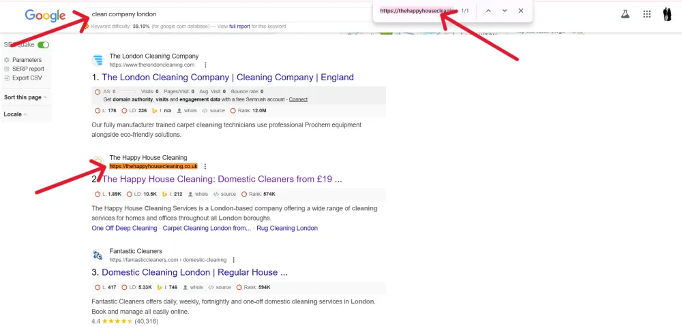View source for The London Cleaning Company

(x=213, y=111)
